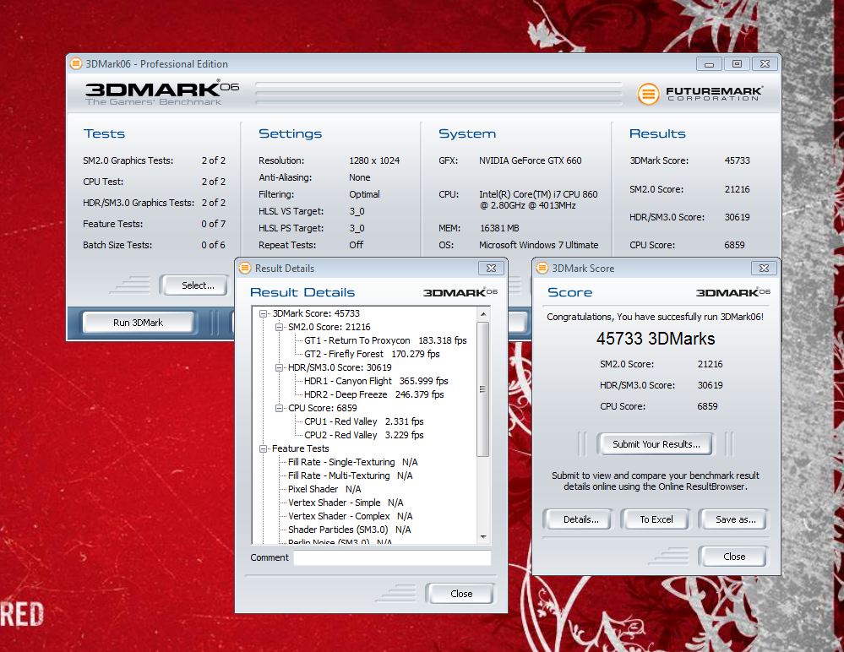Click the Feature Tests tree label
The height and width of the screenshot is (652, 844).
[x=301, y=448]
